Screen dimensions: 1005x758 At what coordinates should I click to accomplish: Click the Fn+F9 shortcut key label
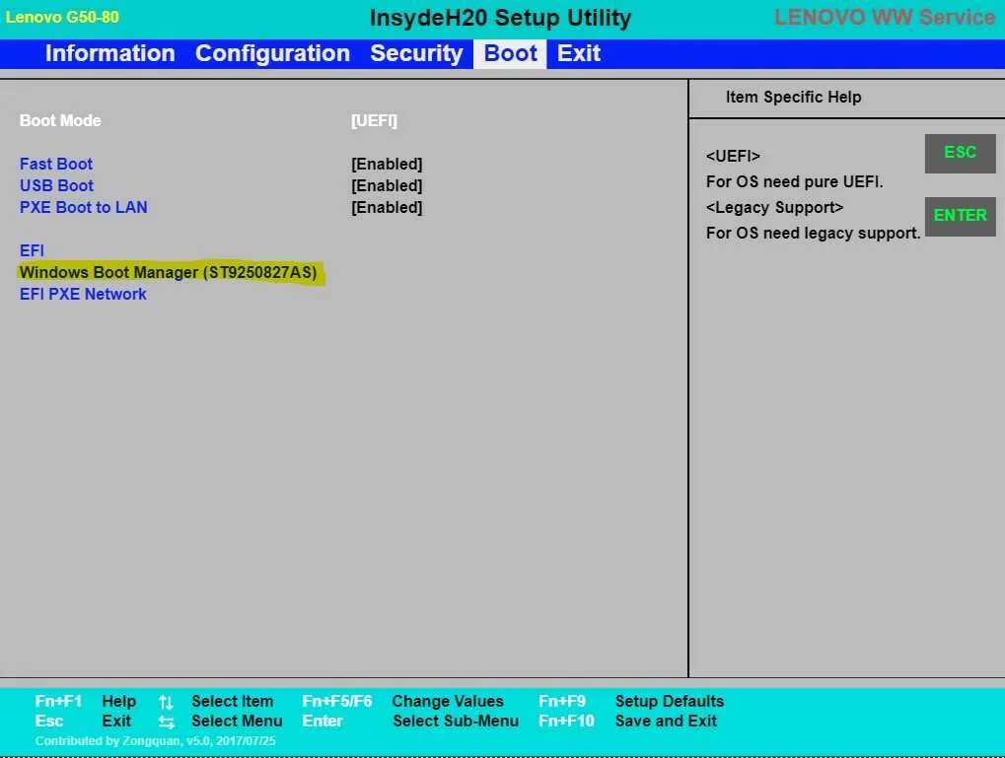point(561,701)
